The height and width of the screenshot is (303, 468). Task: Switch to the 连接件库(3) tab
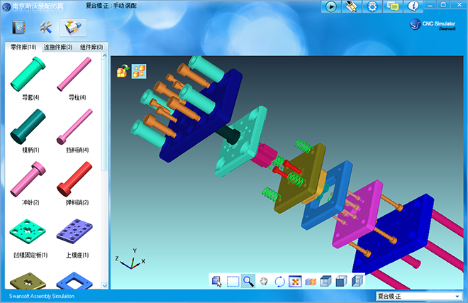click(58, 47)
